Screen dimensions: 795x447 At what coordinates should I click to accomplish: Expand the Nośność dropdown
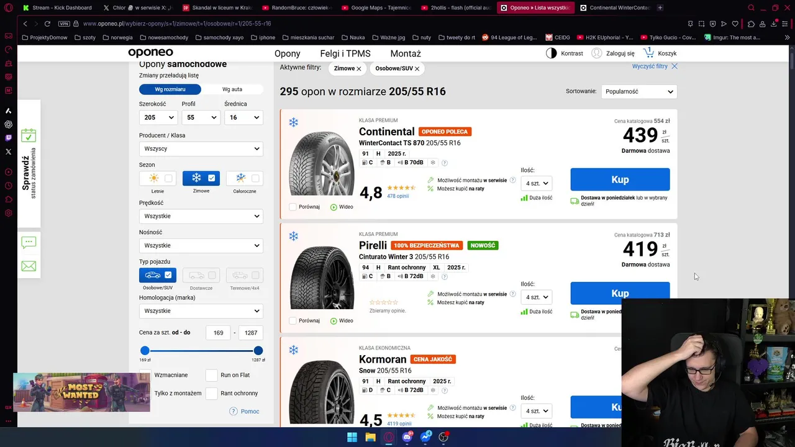[201, 245]
